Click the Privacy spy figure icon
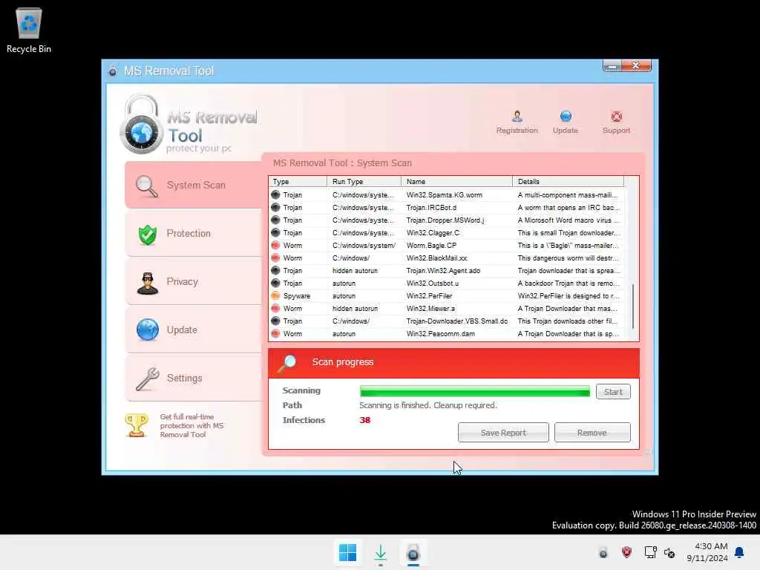Viewport: 760px width, 570px height. (x=148, y=283)
